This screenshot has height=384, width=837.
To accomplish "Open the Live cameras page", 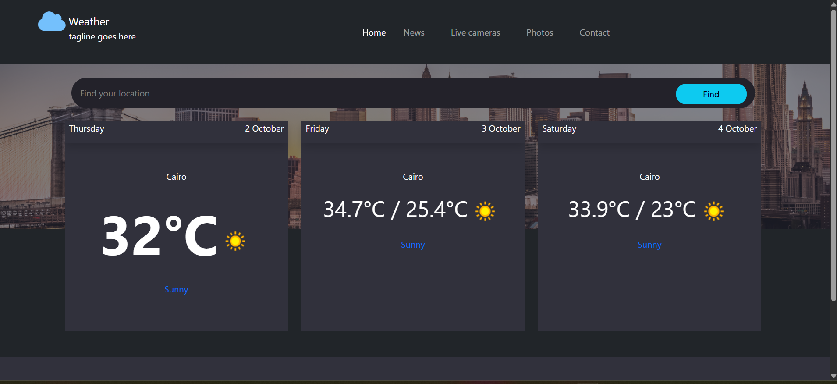I will (475, 33).
